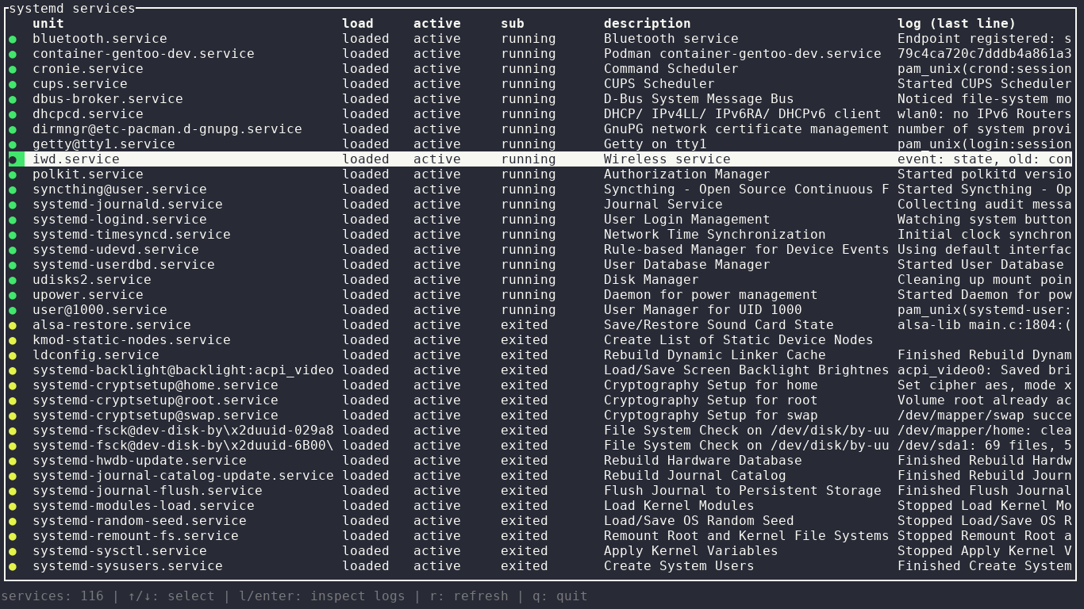Click the 'Disk Manager' description text
This screenshot has width=1084, height=609.
click(651, 280)
